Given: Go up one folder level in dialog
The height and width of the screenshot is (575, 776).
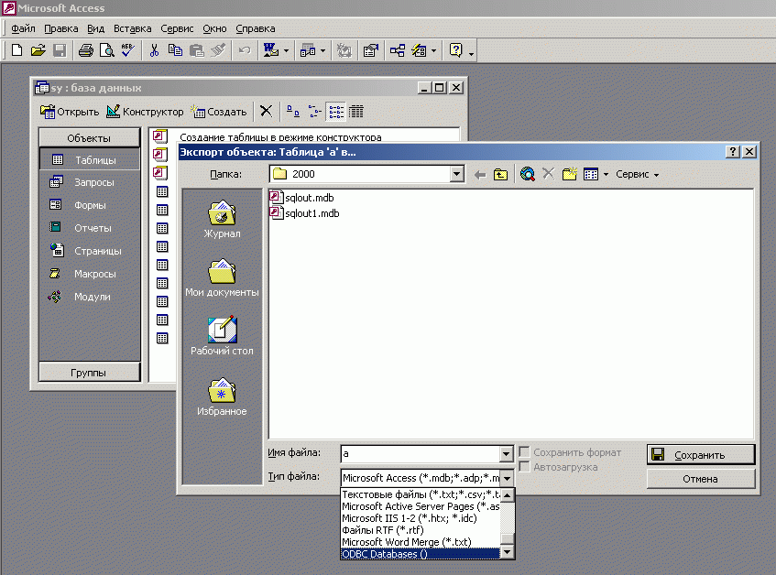Looking at the screenshot, I should click(x=500, y=175).
